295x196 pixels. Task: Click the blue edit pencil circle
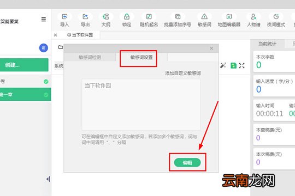pos(44,48)
